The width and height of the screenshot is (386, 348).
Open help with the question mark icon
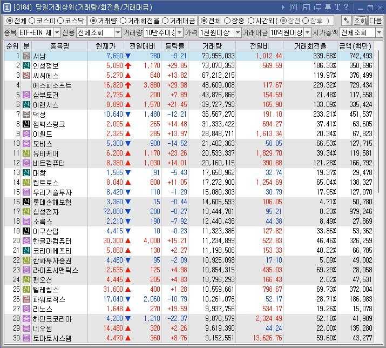coord(346,7)
